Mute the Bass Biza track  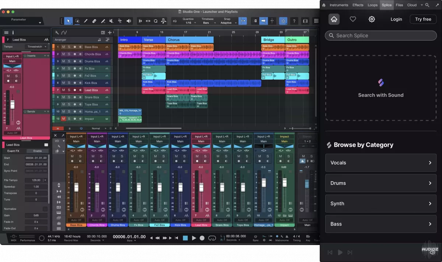point(63,47)
